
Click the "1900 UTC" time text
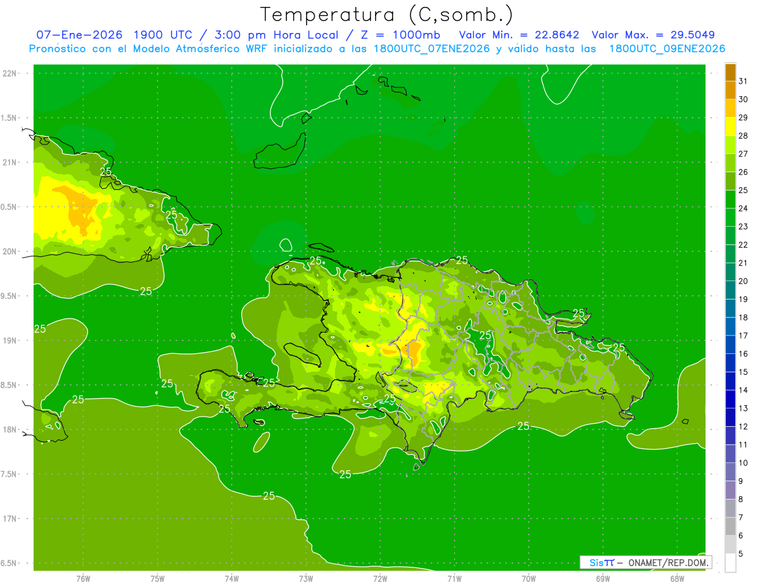165,35
